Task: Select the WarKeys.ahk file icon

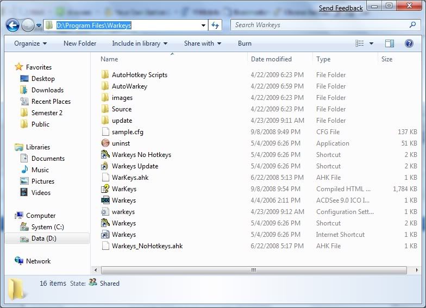Action: coord(105,177)
